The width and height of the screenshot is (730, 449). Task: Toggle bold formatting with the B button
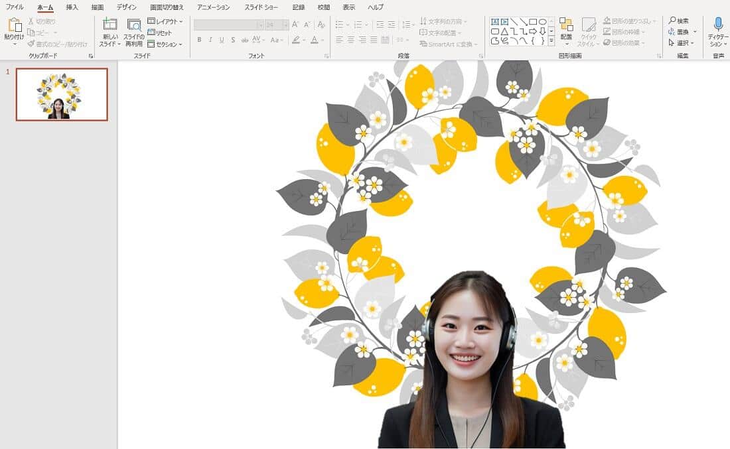199,40
